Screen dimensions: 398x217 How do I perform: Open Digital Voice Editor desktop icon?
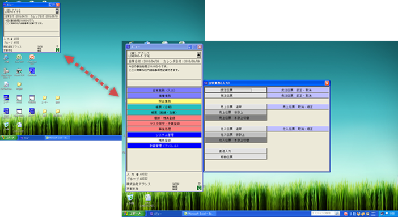[x=6, y=73]
